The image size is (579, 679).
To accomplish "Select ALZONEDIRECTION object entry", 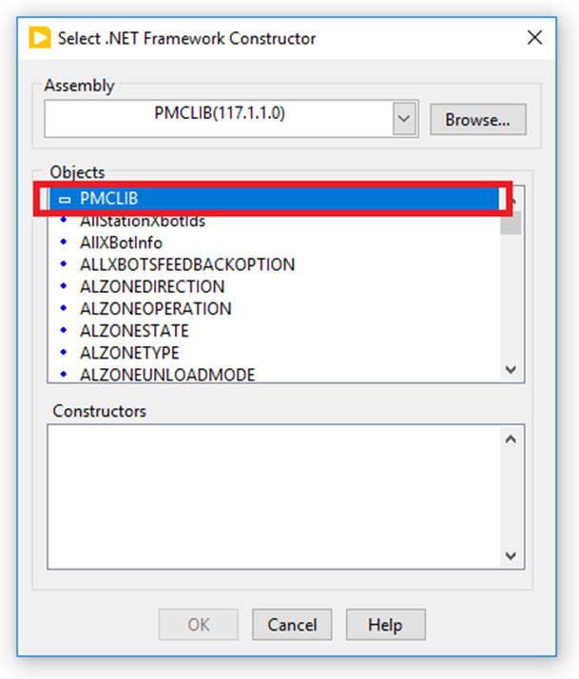I will point(152,286).
